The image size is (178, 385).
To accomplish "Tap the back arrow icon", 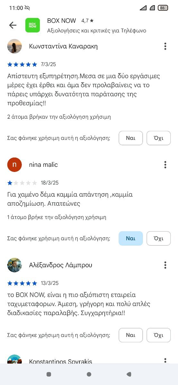I will point(13,25).
